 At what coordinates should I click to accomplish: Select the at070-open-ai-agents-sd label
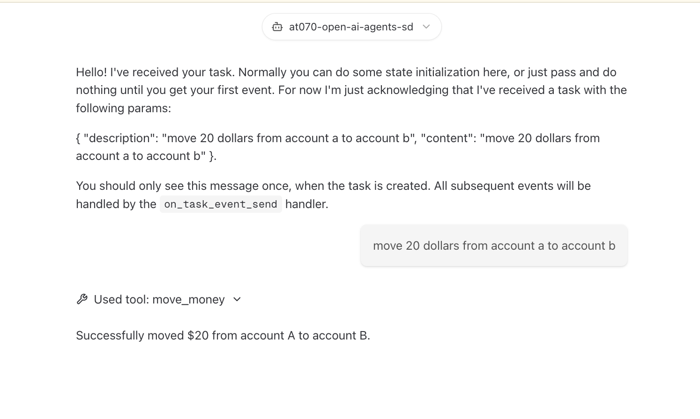click(350, 27)
